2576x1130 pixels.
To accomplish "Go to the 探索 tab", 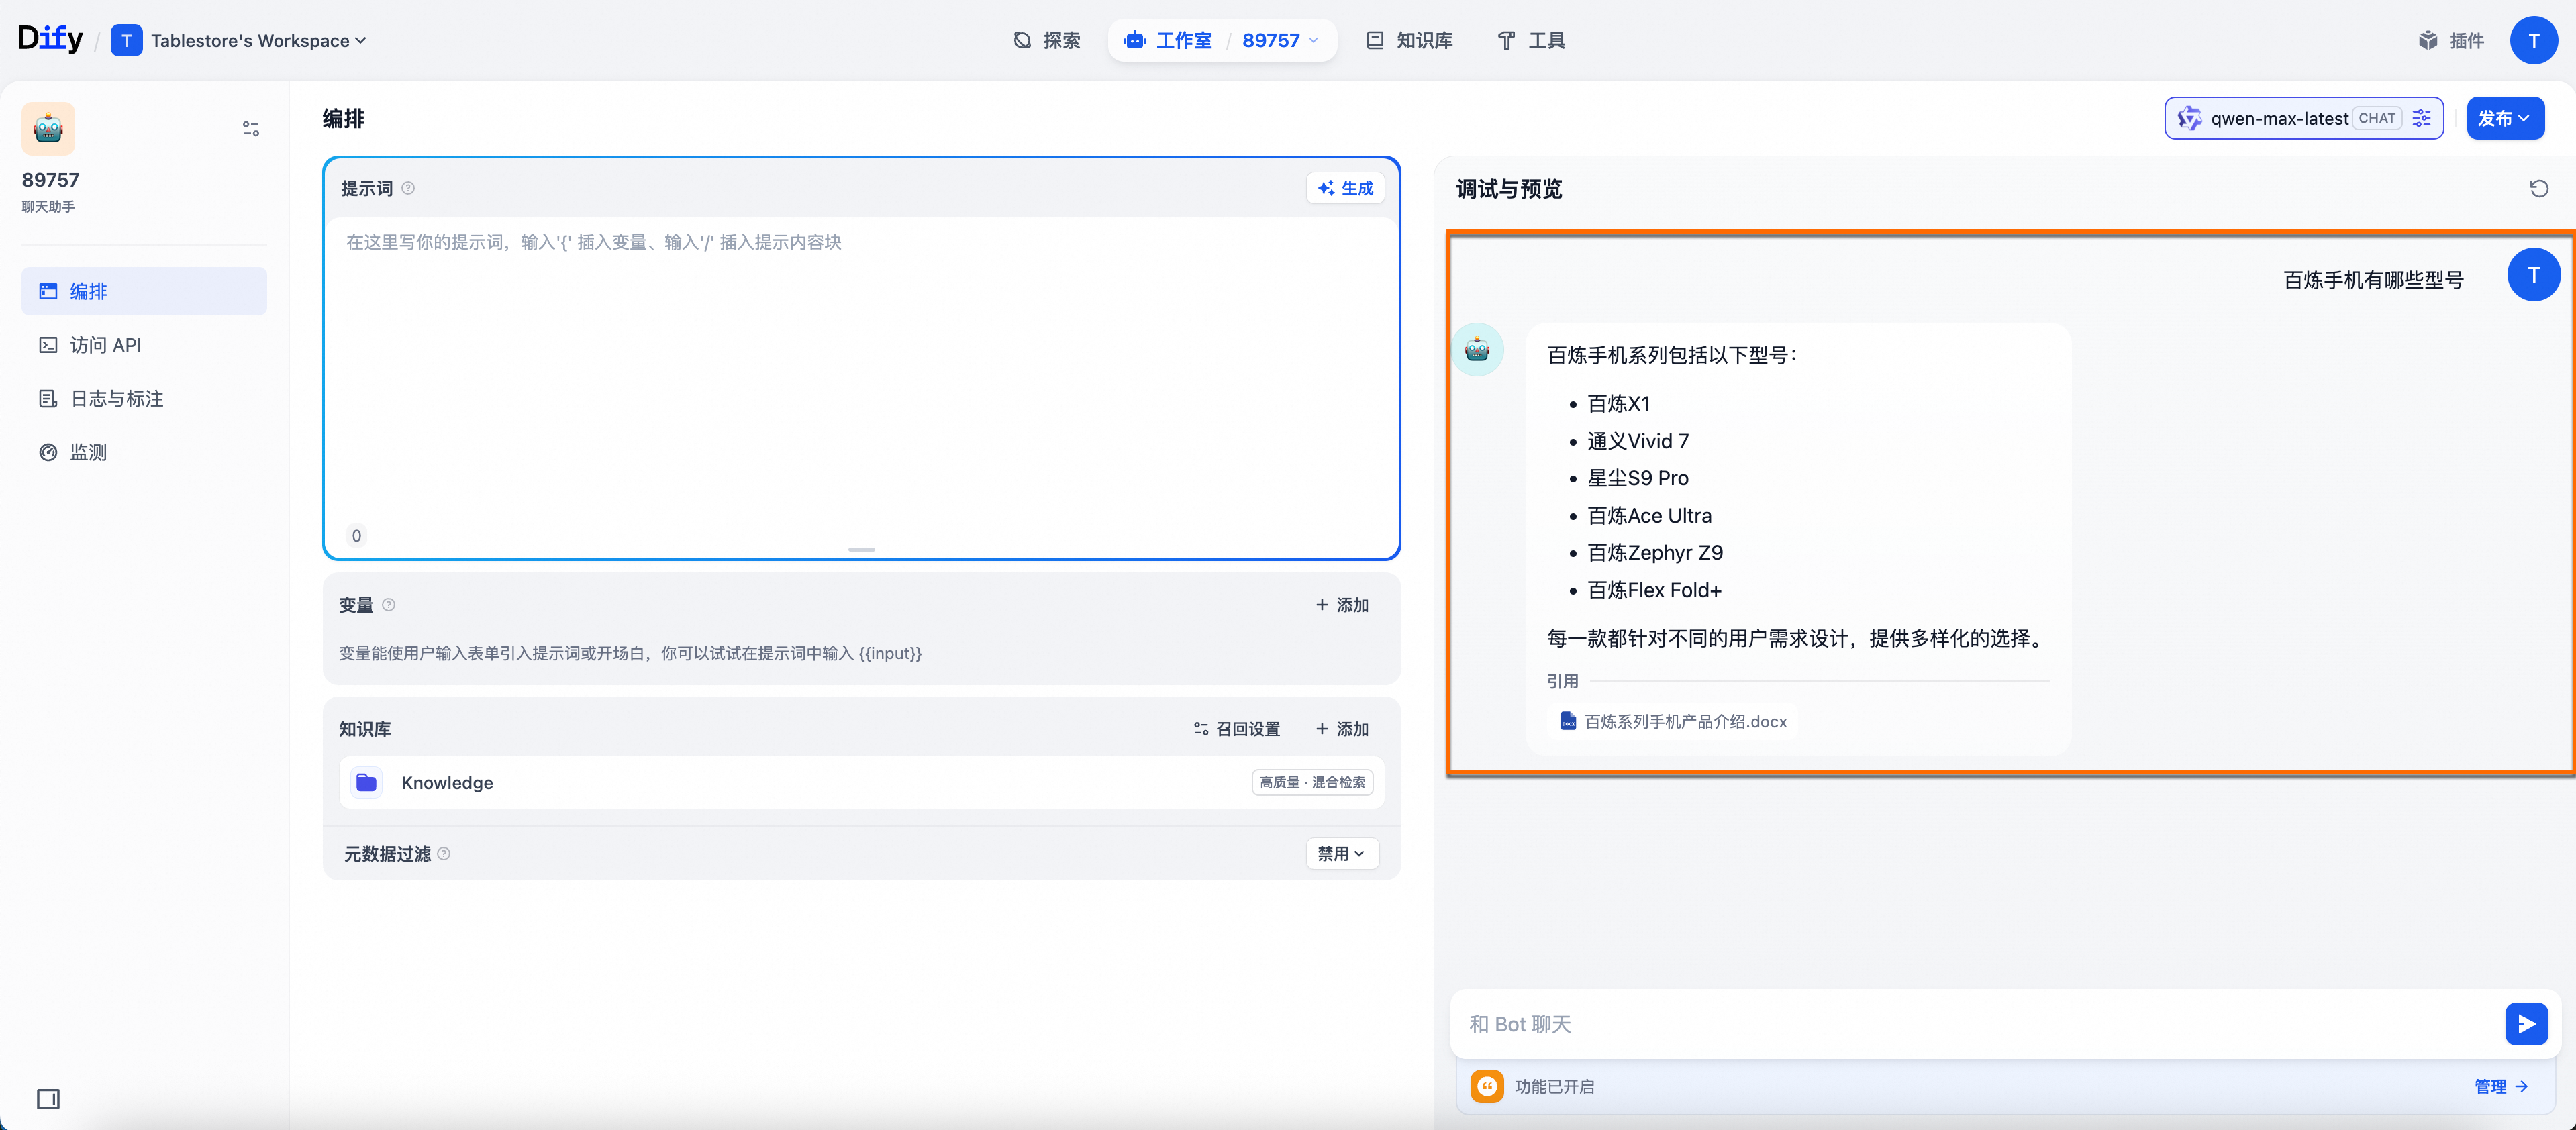I will pyautogui.click(x=1047, y=41).
